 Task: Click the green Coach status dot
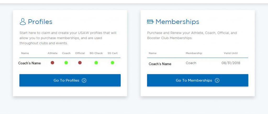click(x=66, y=63)
